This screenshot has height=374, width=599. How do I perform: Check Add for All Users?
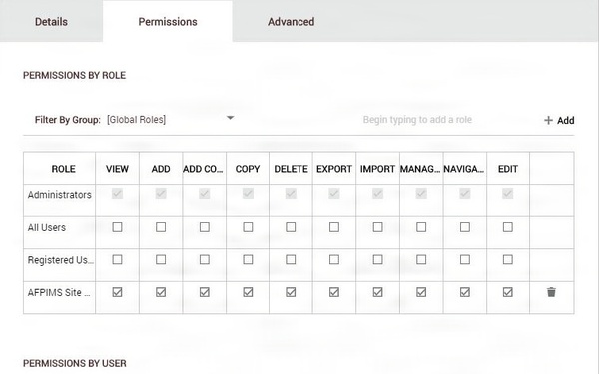point(161,227)
